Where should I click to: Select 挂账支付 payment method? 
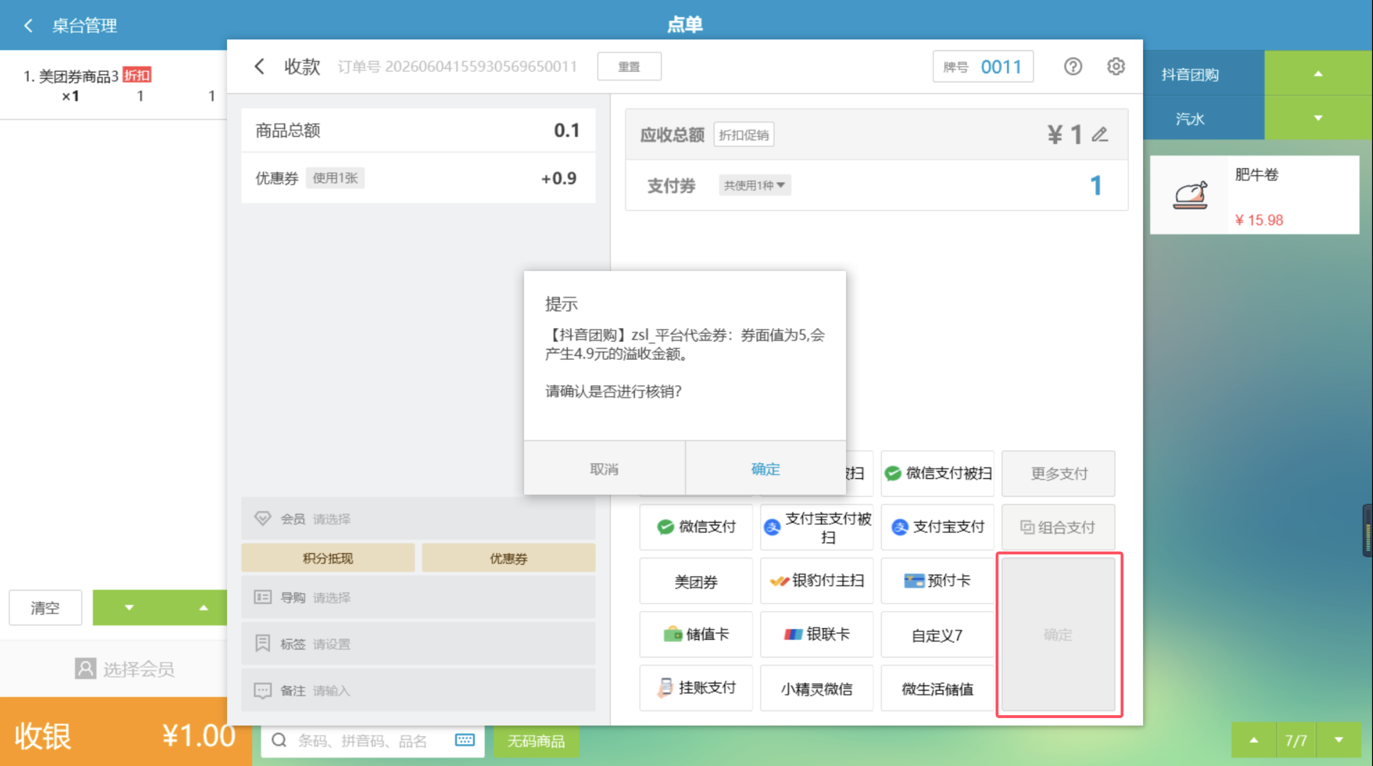(696, 688)
